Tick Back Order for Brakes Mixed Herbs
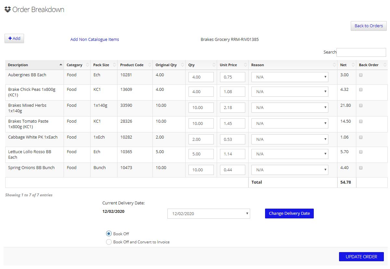 (360, 105)
